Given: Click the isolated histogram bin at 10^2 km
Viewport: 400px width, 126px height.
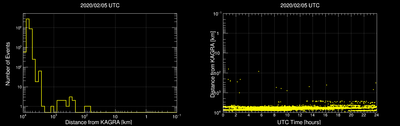Looking at the screenshot, I should coord(87,109).
